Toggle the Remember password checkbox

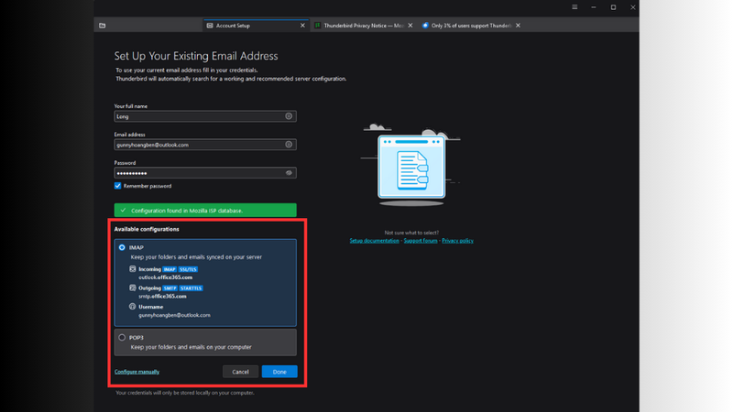118,186
